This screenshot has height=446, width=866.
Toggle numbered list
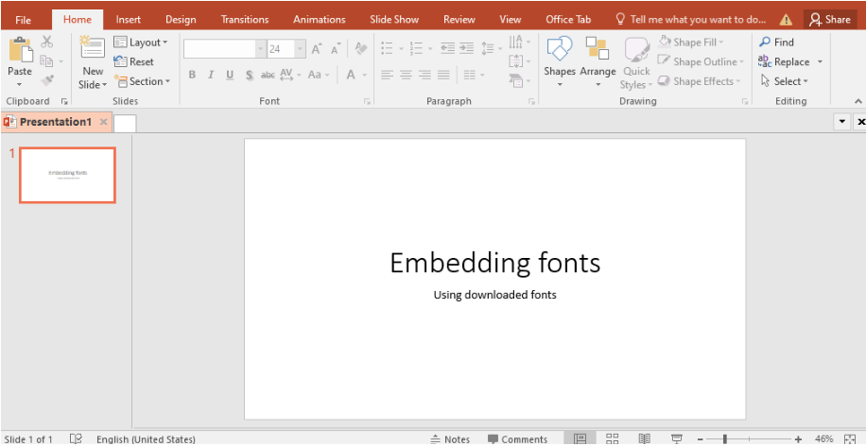tap(416, 48)
